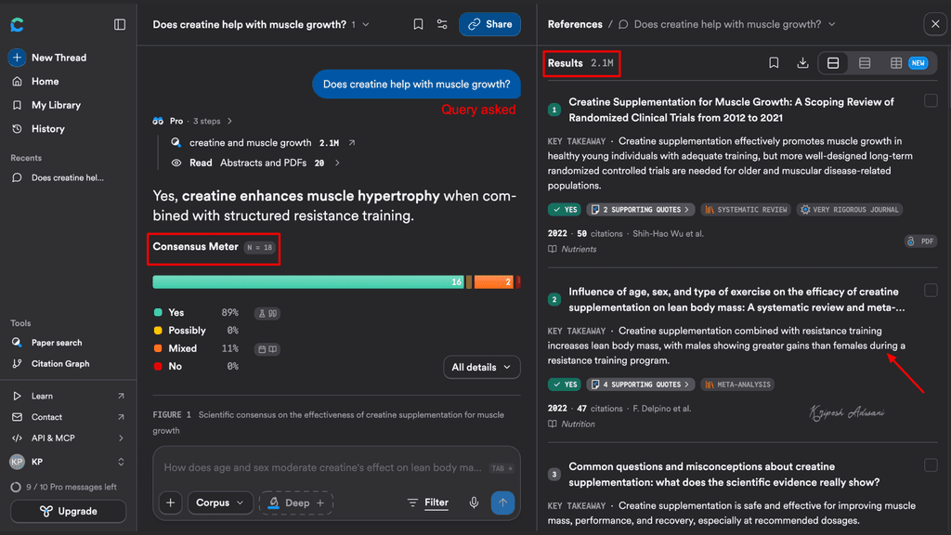Bookmark the results list
Image resolution: width=951 pixels, height=535 pixels.
click(774, 63)
